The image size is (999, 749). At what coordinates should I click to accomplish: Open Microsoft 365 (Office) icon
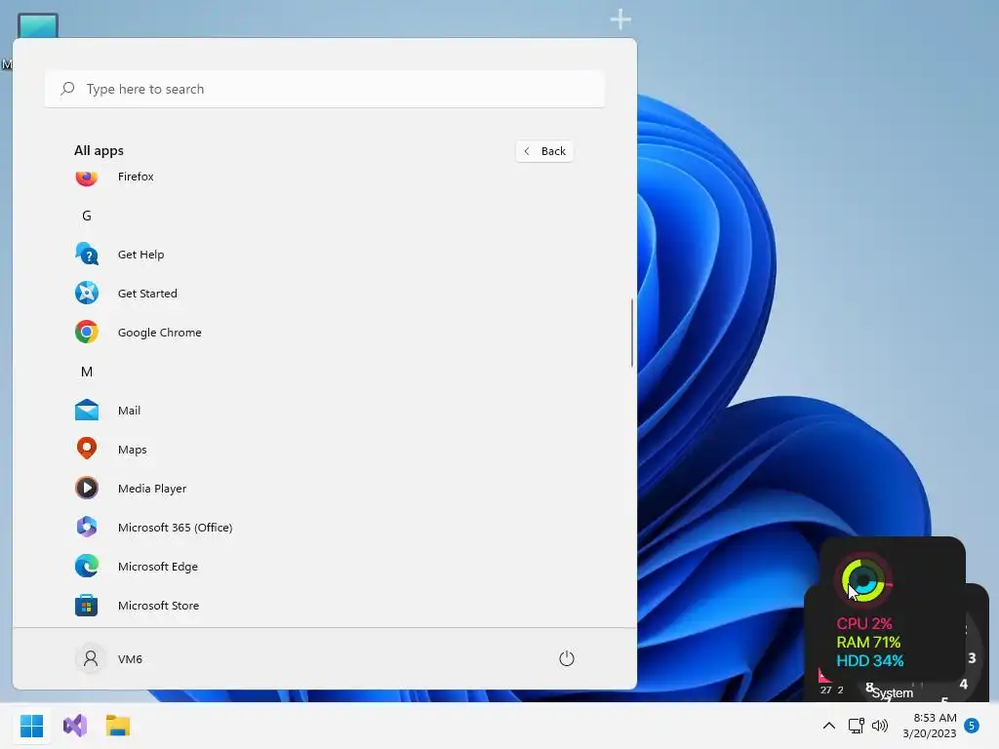pyautogui.click(x=87, y=527)
